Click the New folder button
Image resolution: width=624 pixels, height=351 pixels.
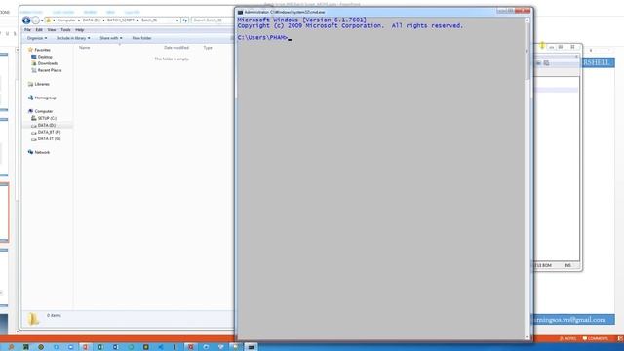click(x=141, y=38)
